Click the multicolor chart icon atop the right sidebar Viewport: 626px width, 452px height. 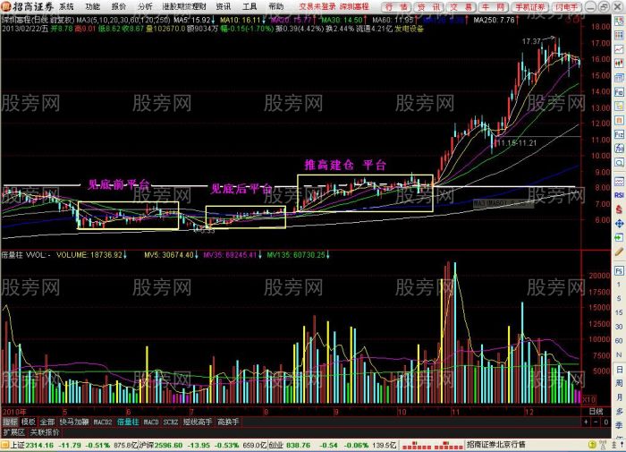[619, 21]
